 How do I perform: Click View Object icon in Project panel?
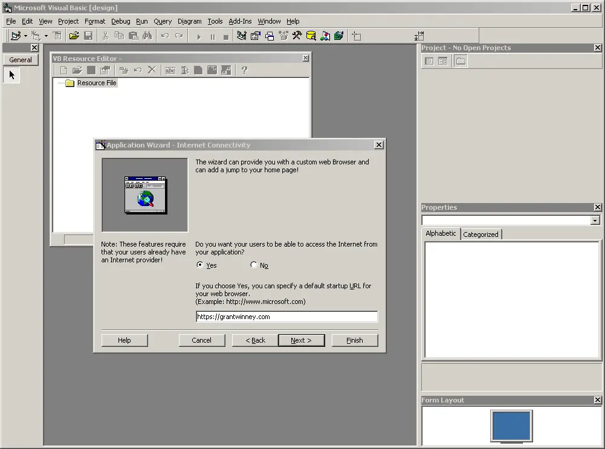[x=442, y=61]
